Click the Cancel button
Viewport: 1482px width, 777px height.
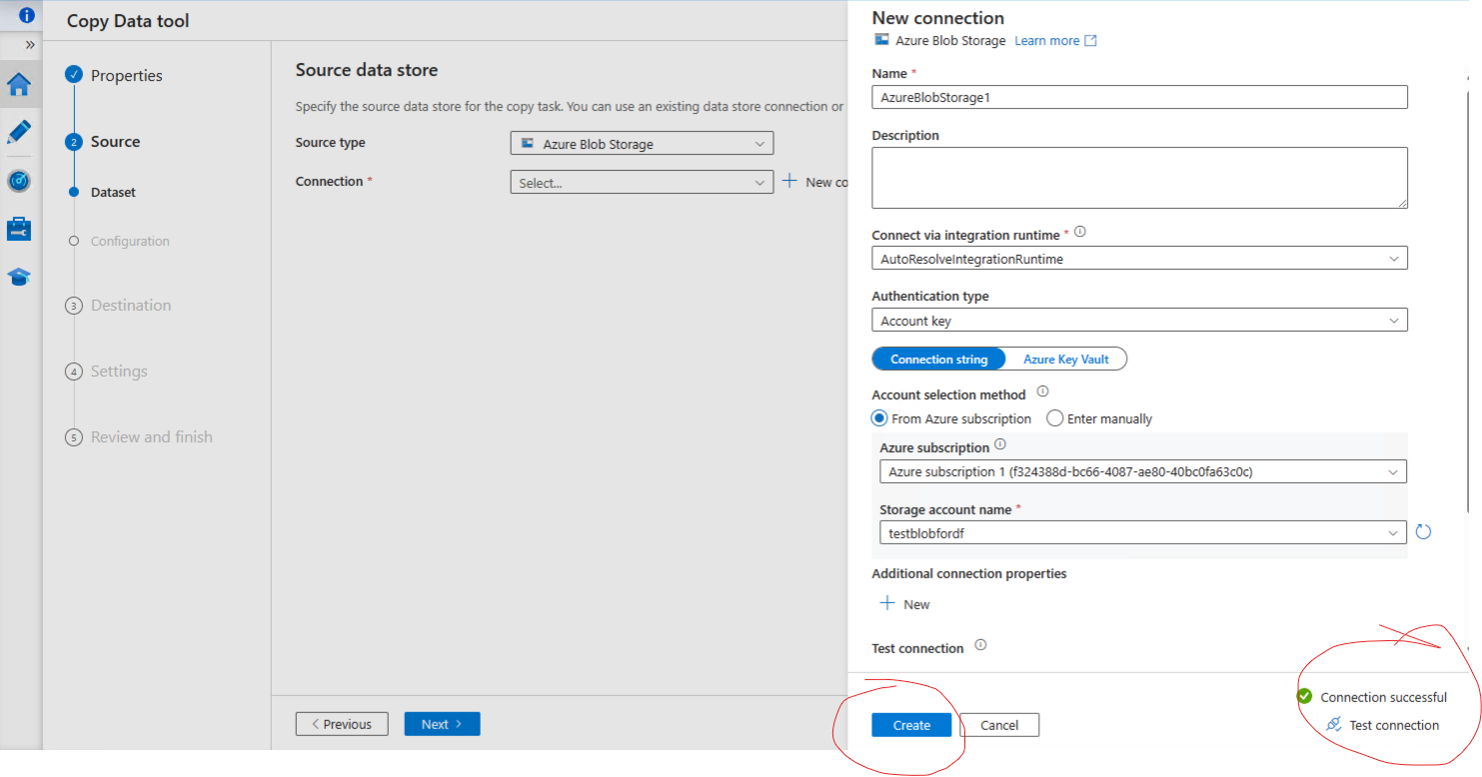[999, 725]
